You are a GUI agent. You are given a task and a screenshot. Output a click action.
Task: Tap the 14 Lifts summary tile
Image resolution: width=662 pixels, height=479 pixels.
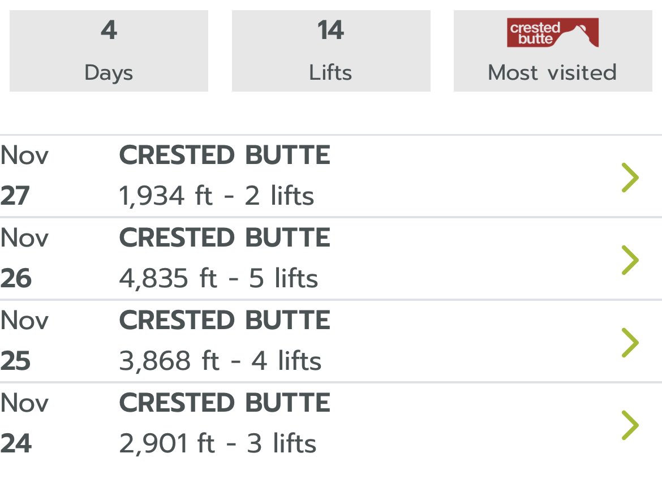(x=331, y=51)
